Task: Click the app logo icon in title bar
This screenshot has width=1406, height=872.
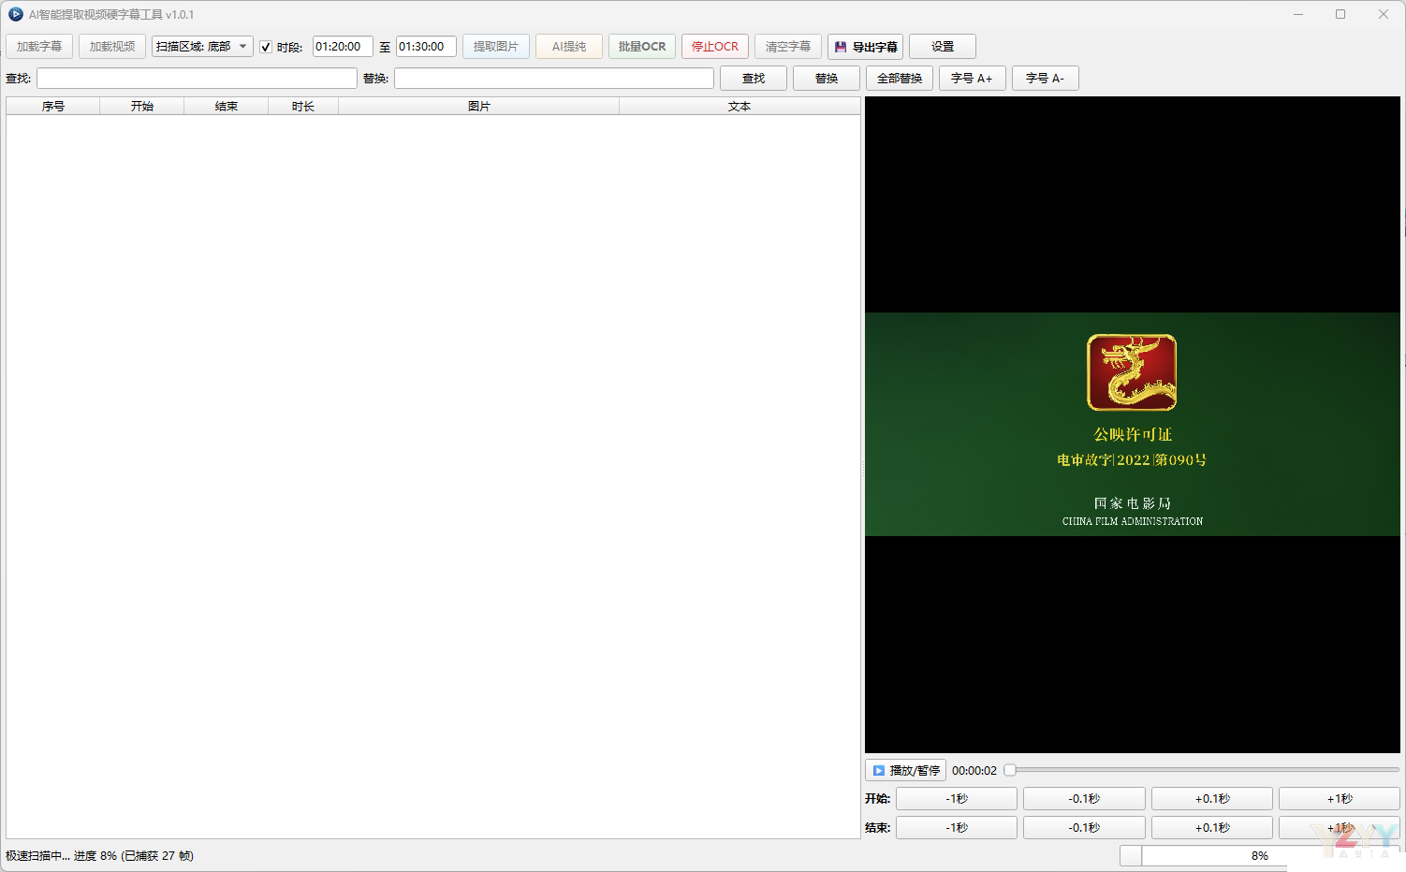Action: (x=16, y=14)
